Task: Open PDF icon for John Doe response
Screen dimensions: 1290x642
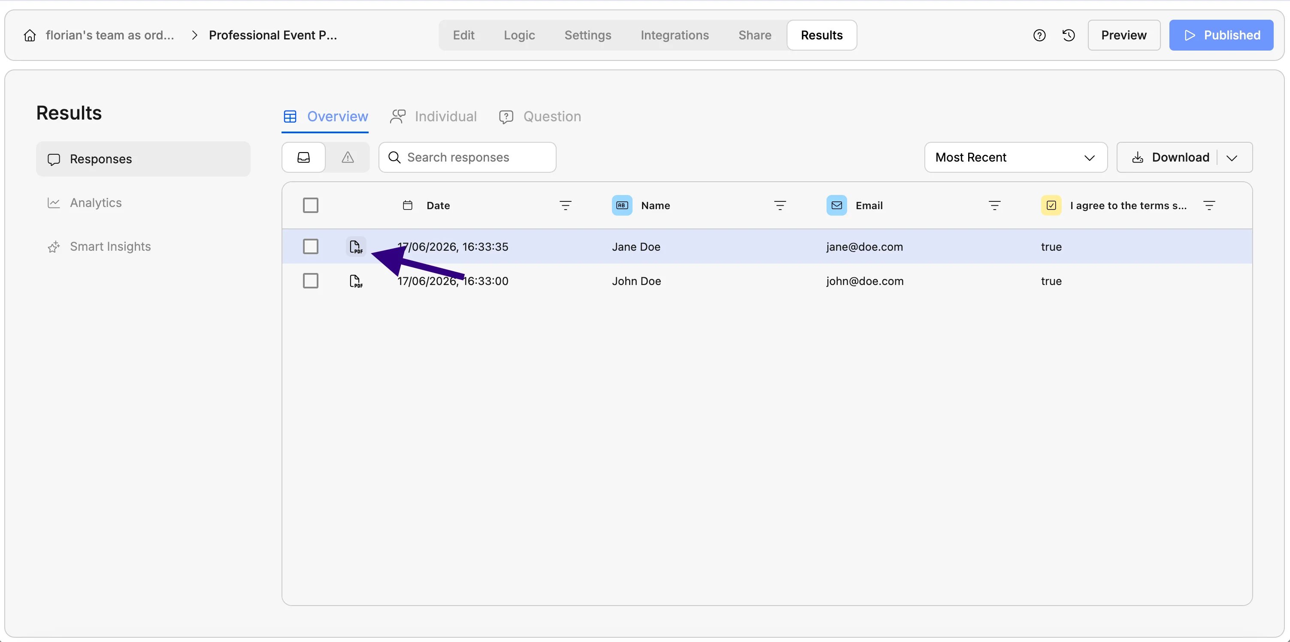Action: [356, 281]
